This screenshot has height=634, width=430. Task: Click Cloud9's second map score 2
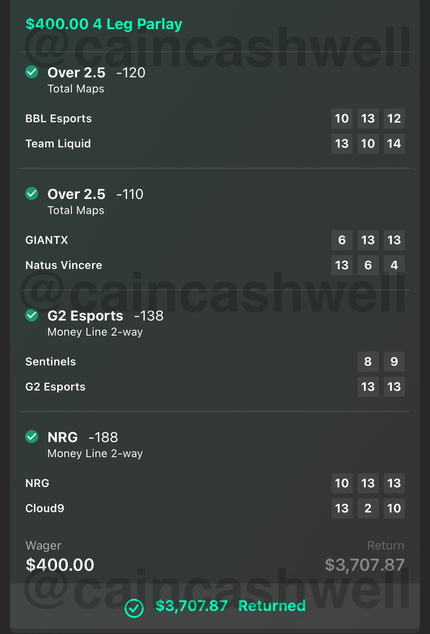point(368,508)
